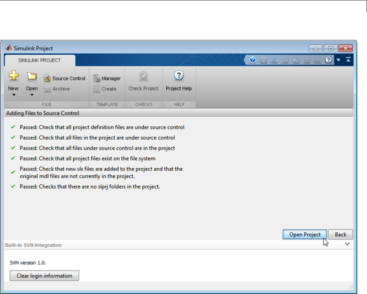Click the Redo arrow icon

(x=318, y=60)
